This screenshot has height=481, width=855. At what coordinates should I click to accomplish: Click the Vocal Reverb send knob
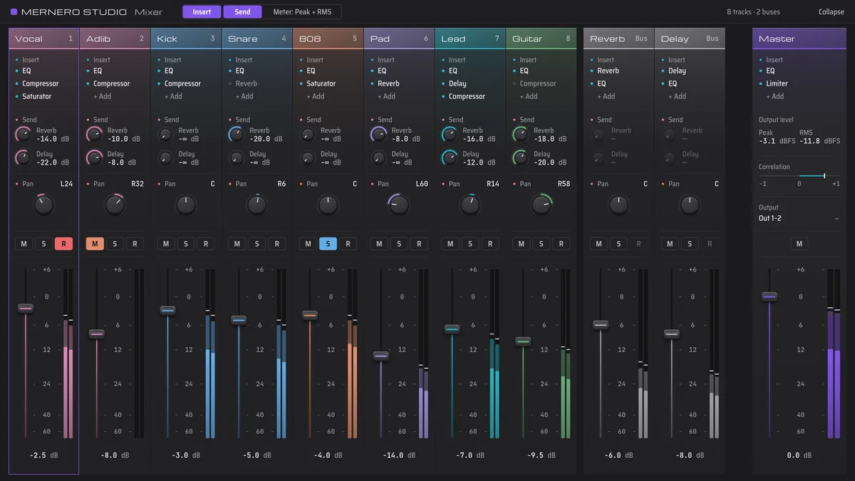23,134
